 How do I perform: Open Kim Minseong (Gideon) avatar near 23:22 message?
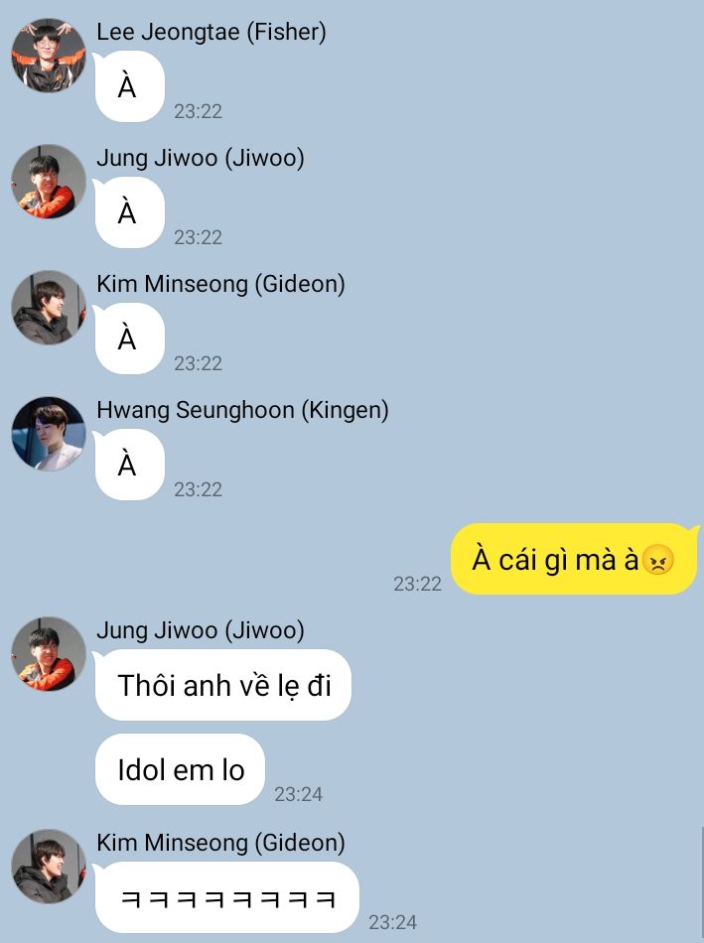(x=49, y=308)
